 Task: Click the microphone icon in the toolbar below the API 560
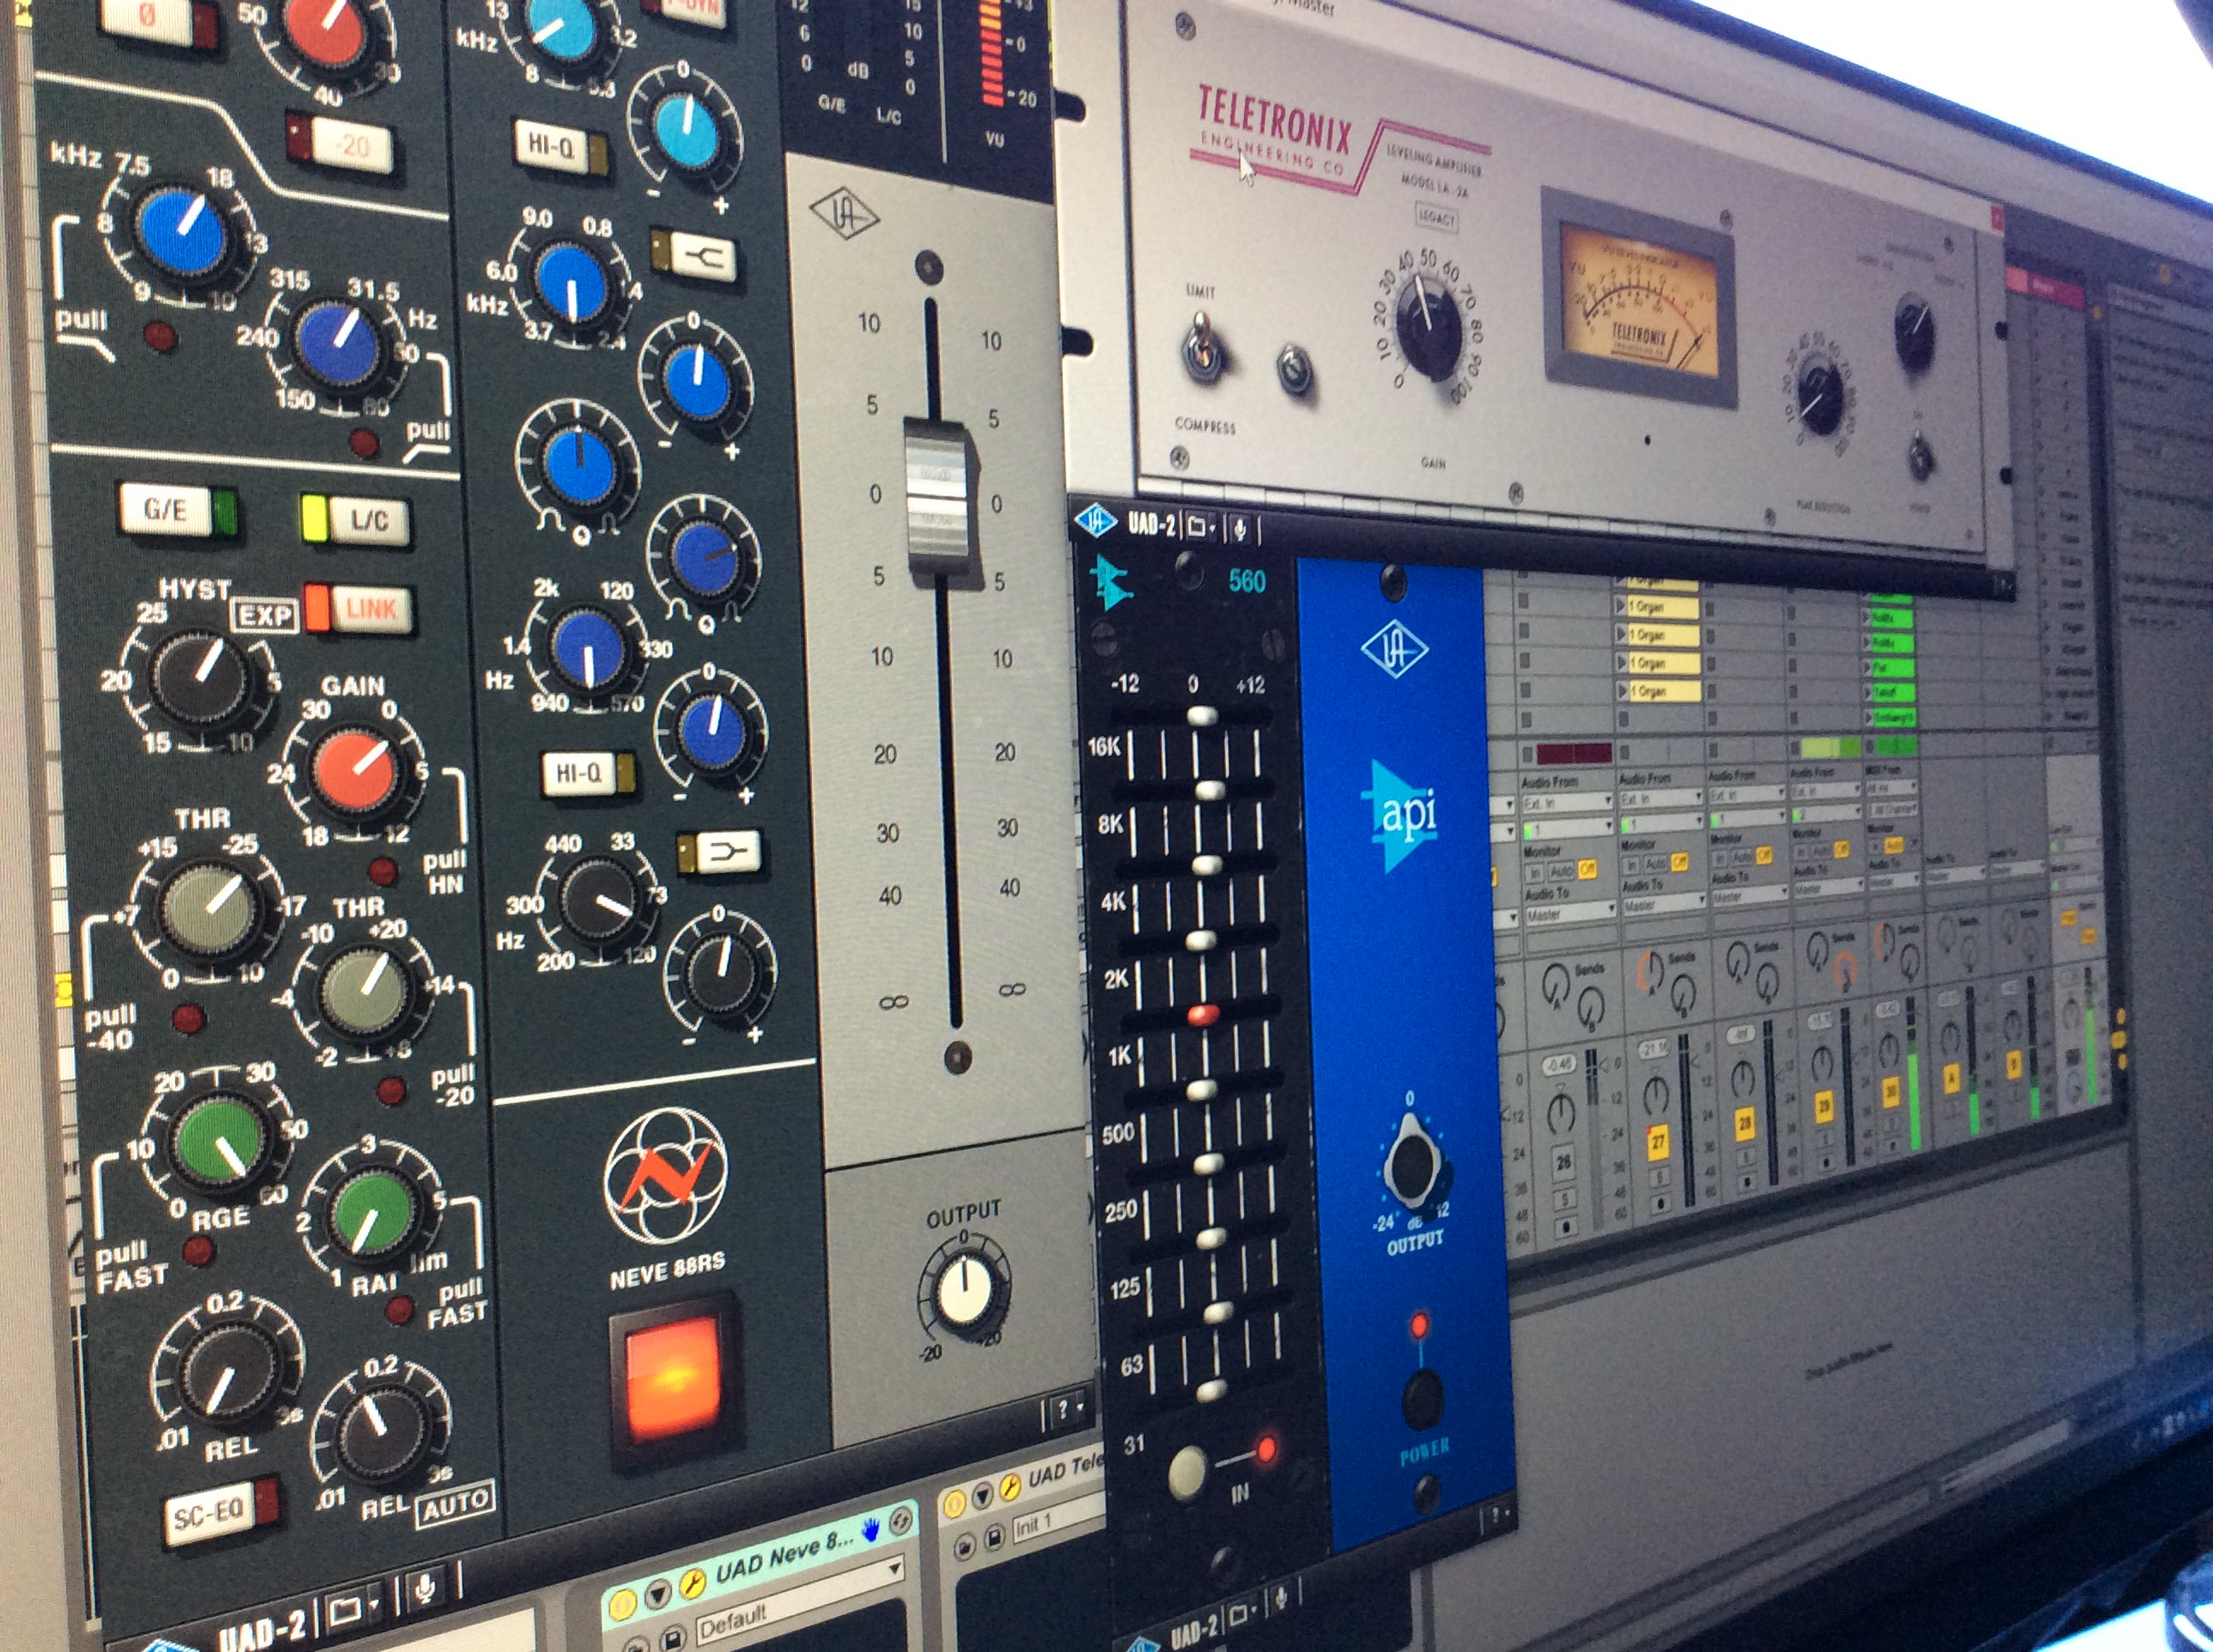[1283, 1600]
